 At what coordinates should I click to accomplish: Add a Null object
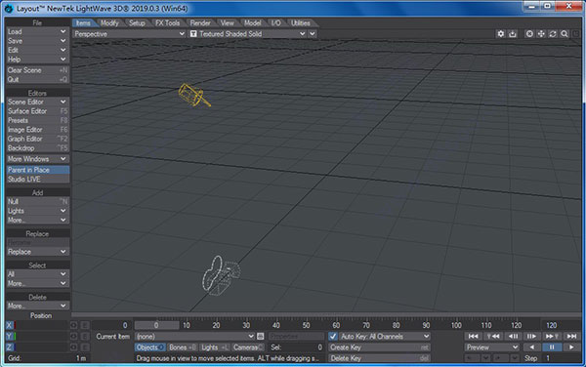(38, 202)
